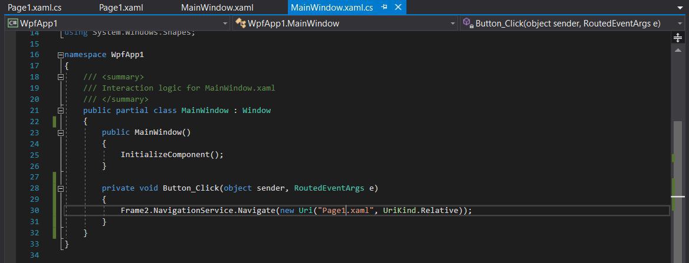
Task: Click Button_Click in the code on line 28
Action: tap(191, 188)
